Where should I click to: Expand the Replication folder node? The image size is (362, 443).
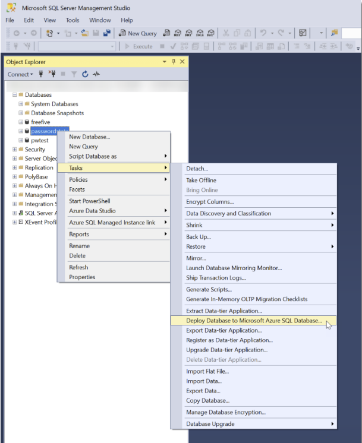pos(15,167)
